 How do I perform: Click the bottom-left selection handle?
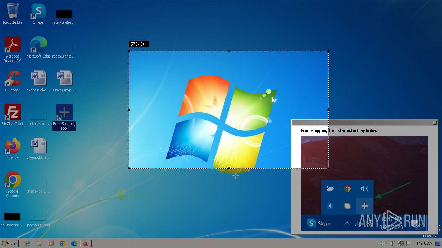(129, 168)
